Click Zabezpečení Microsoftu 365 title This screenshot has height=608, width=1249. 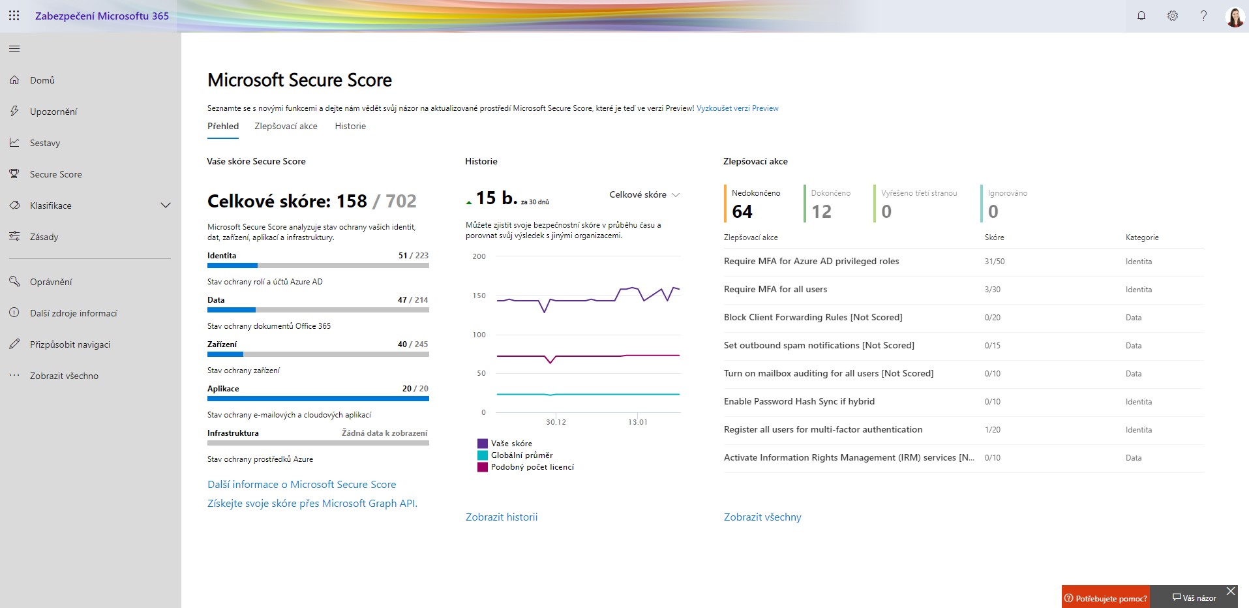coord(102,16)
